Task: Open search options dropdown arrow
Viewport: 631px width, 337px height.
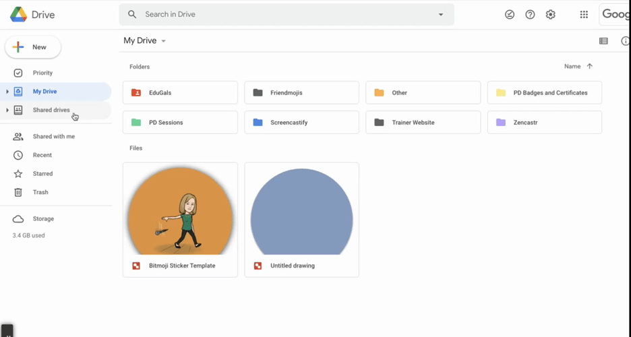Action: tap(441, 14)
